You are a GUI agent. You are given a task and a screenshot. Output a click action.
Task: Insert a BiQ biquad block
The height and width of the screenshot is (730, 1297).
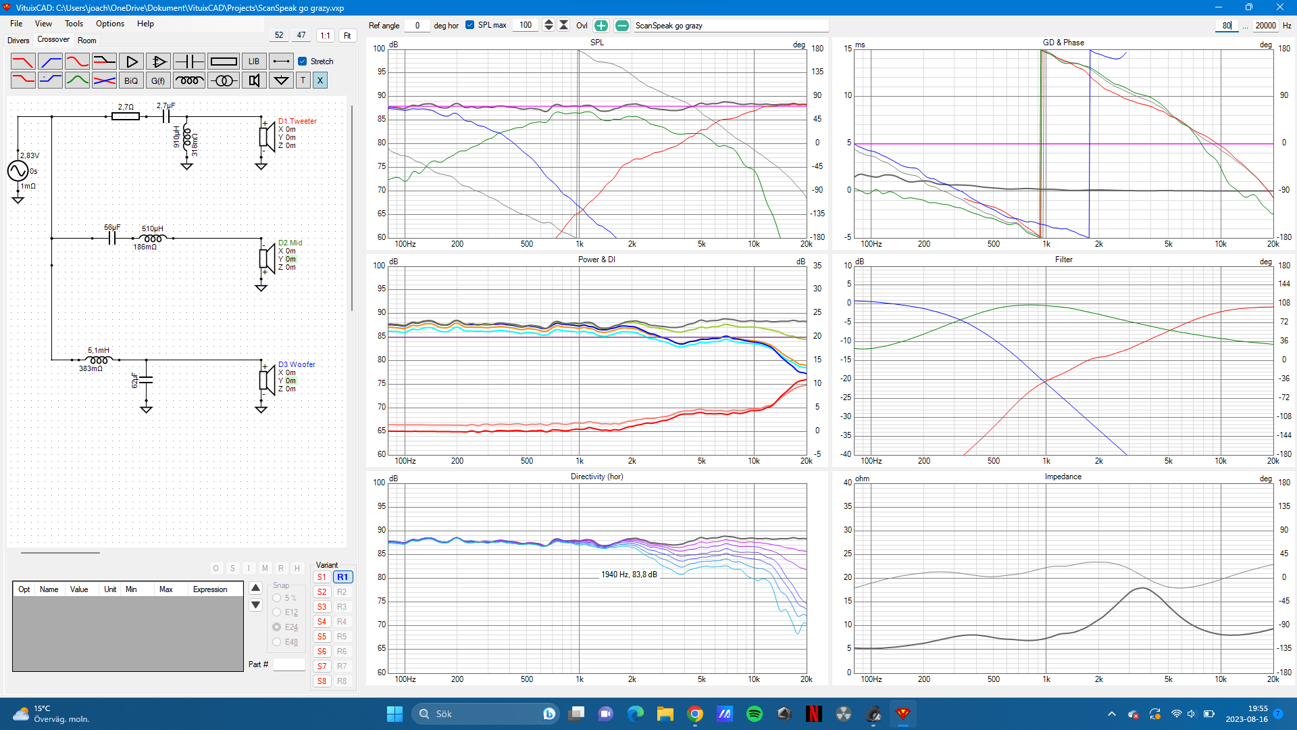[x=131, y=80]
